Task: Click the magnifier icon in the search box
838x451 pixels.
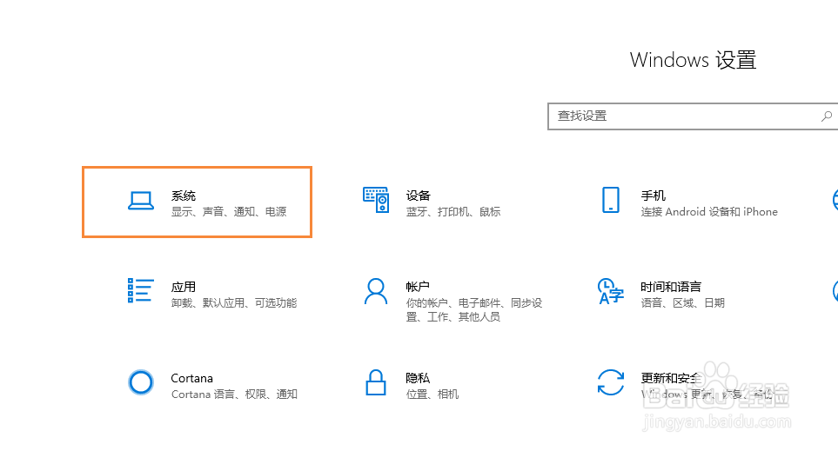Action: 826,116
